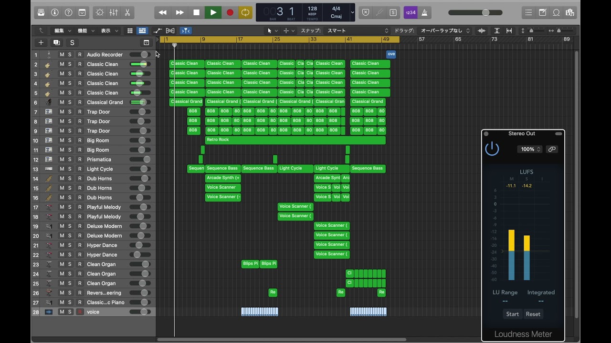Open Smart Controls with the dial icon
The image size is (611, 343).
99,12
